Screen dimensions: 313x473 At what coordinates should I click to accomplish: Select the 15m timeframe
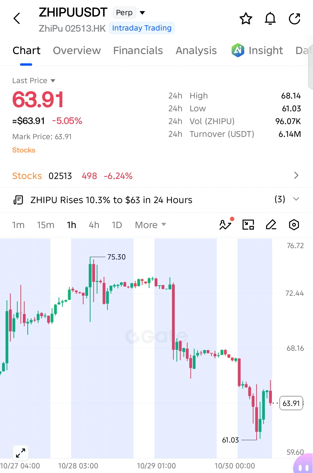pos(46,225)
